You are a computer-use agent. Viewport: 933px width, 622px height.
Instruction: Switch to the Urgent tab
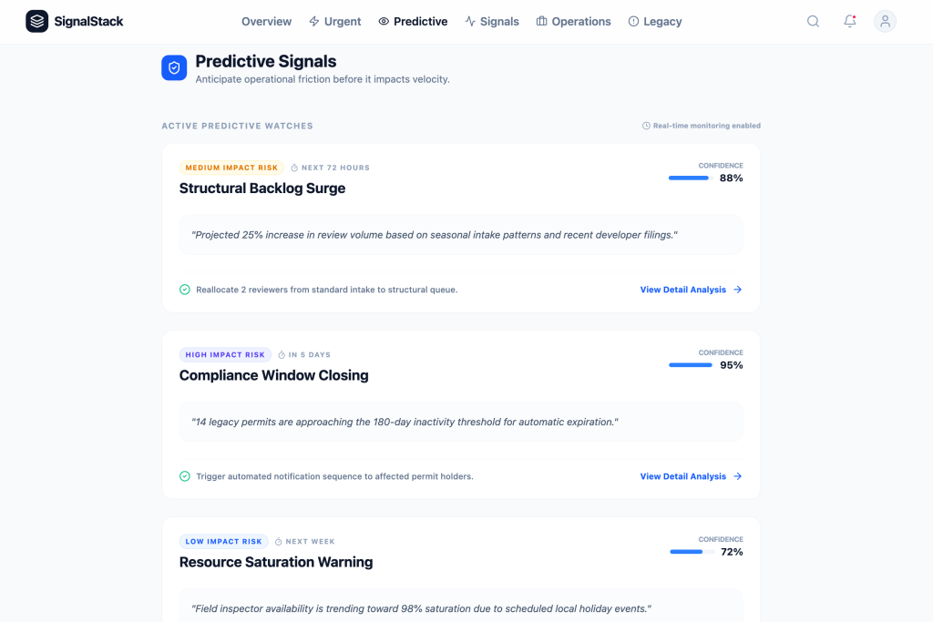(334, 21)
